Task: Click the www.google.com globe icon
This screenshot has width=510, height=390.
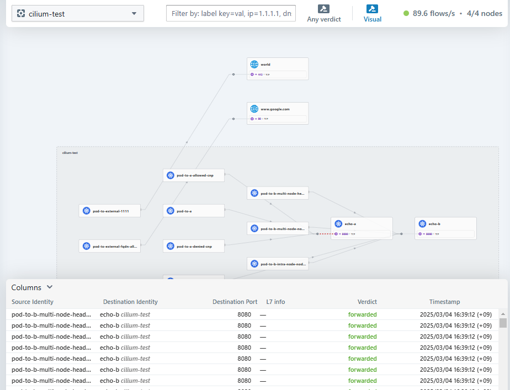Action: [x=254, y=109]
